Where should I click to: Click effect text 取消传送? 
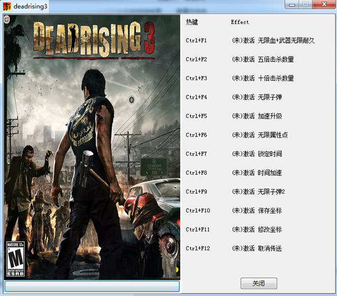pos(270,248)
